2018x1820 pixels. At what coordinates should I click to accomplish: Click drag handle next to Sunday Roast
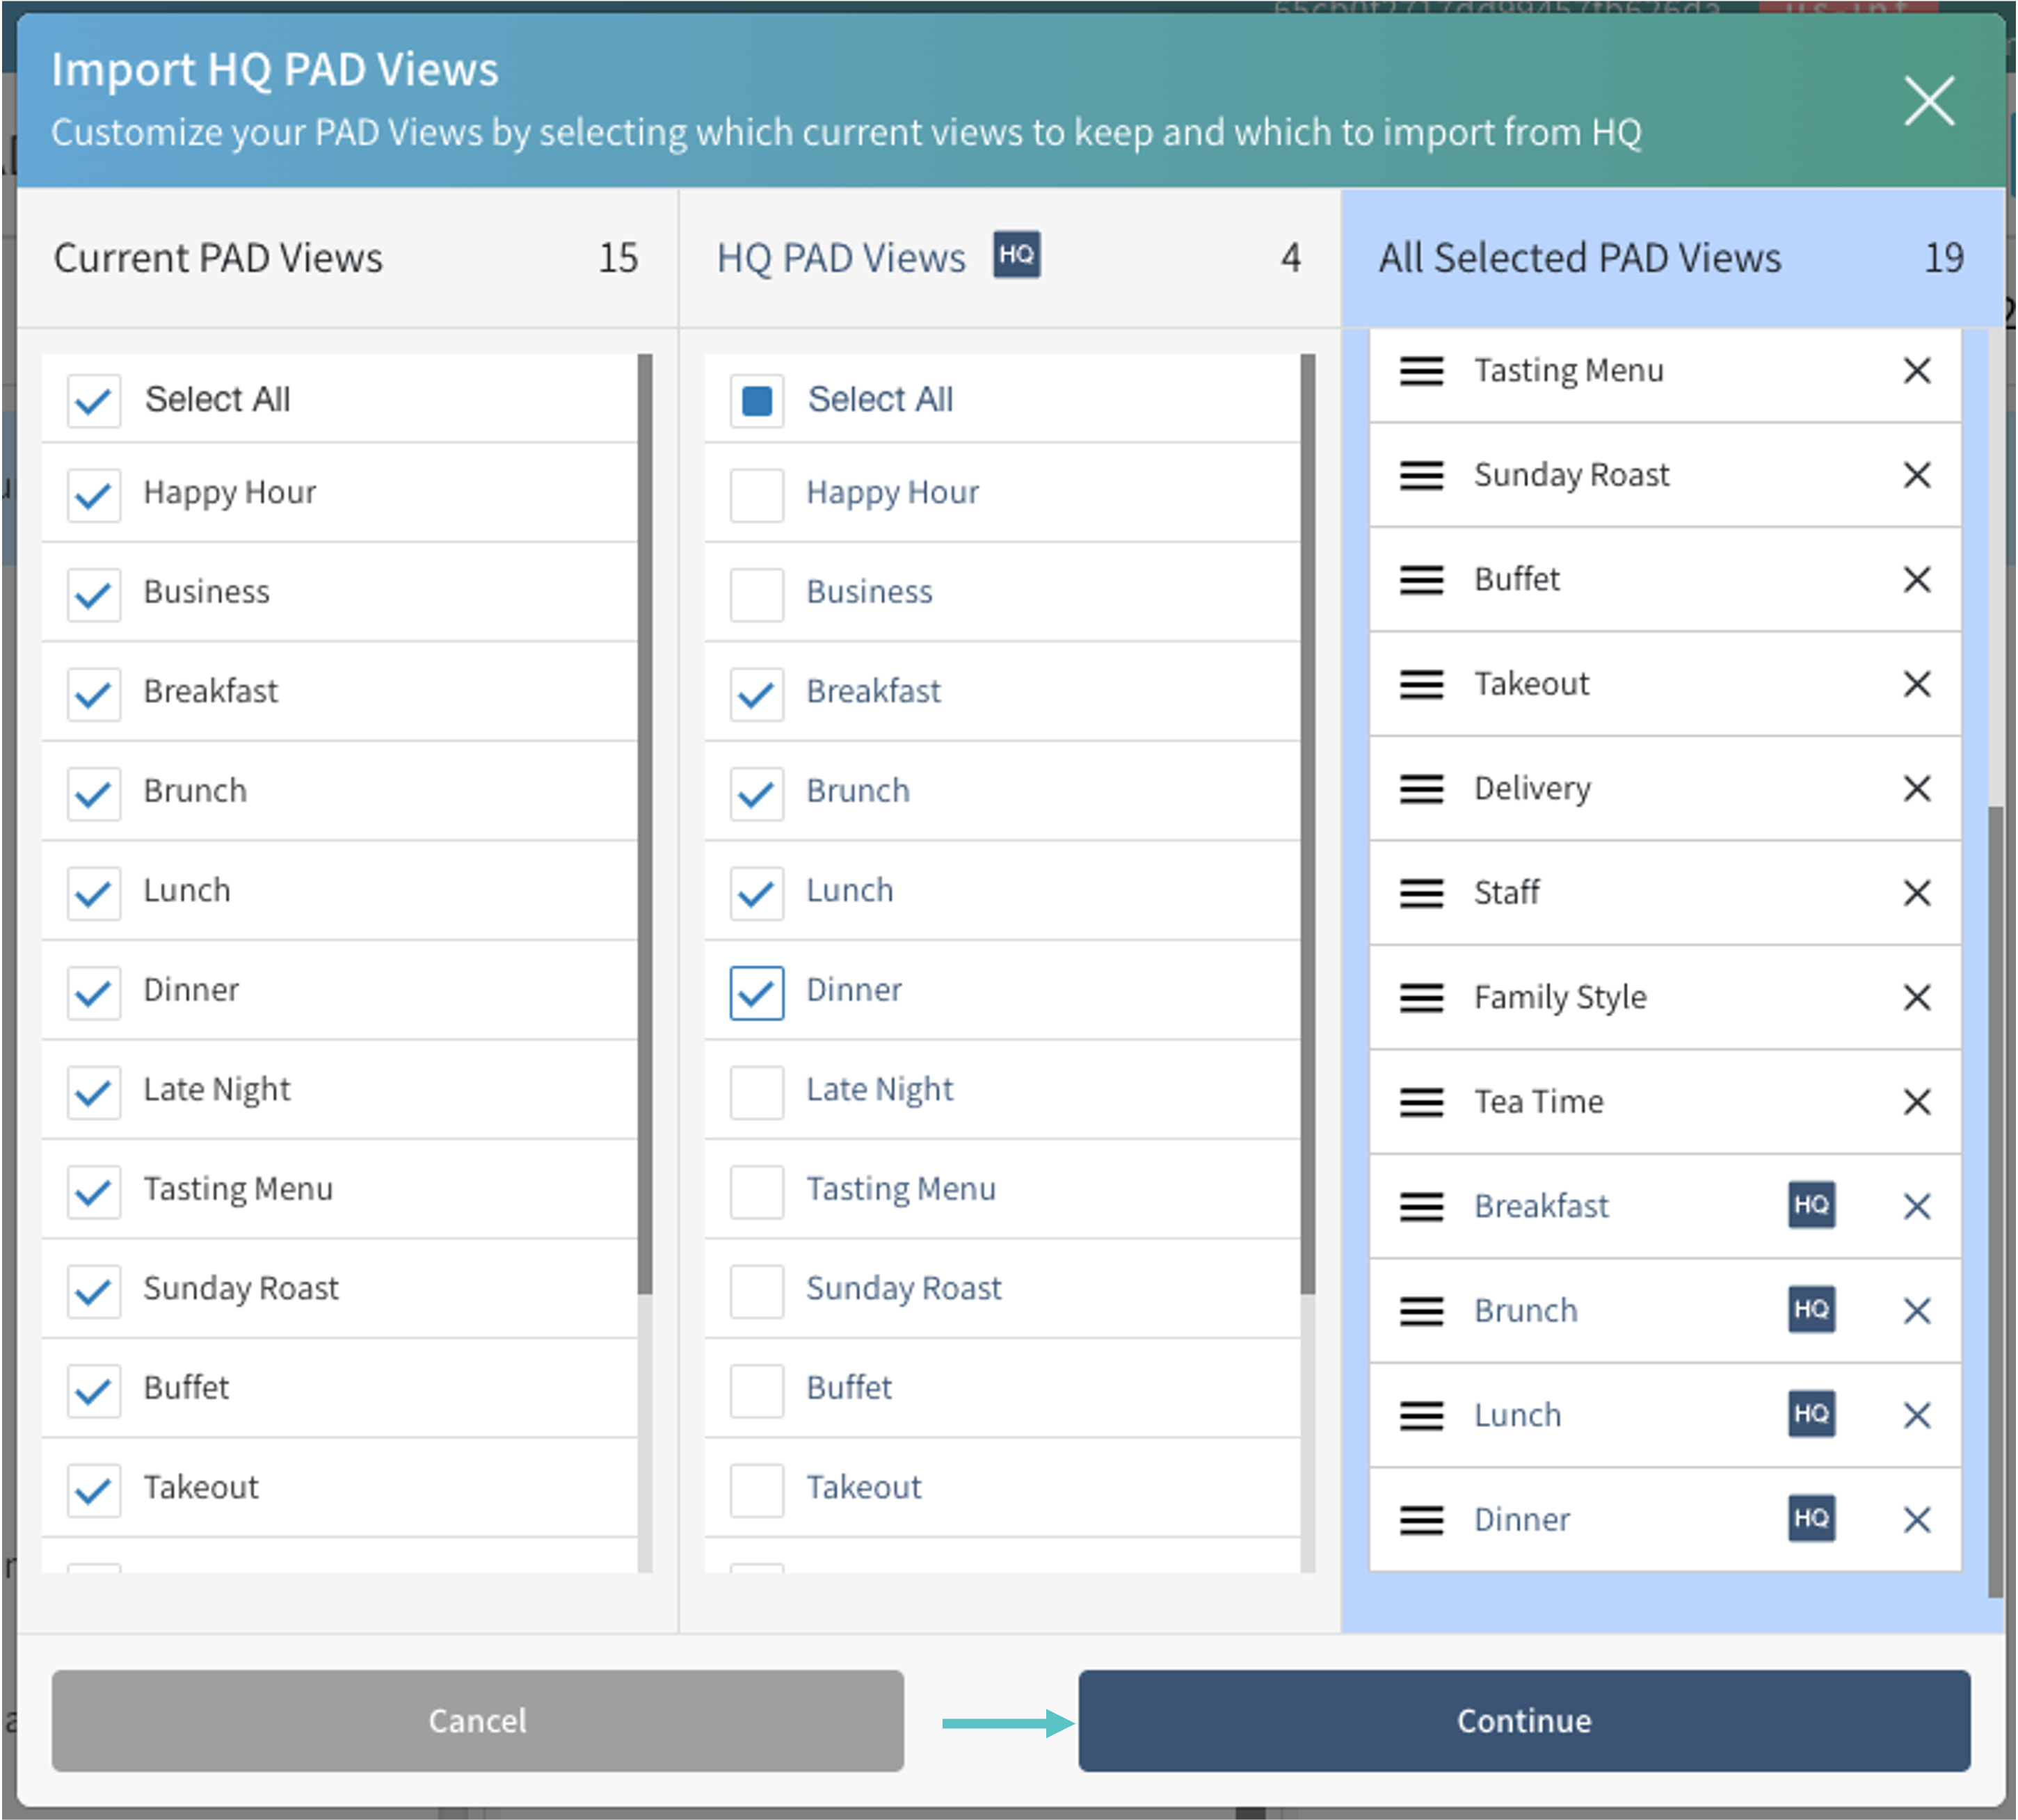point(1421,475)
